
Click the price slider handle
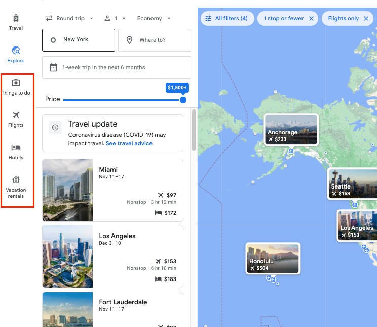coord(183,100)
